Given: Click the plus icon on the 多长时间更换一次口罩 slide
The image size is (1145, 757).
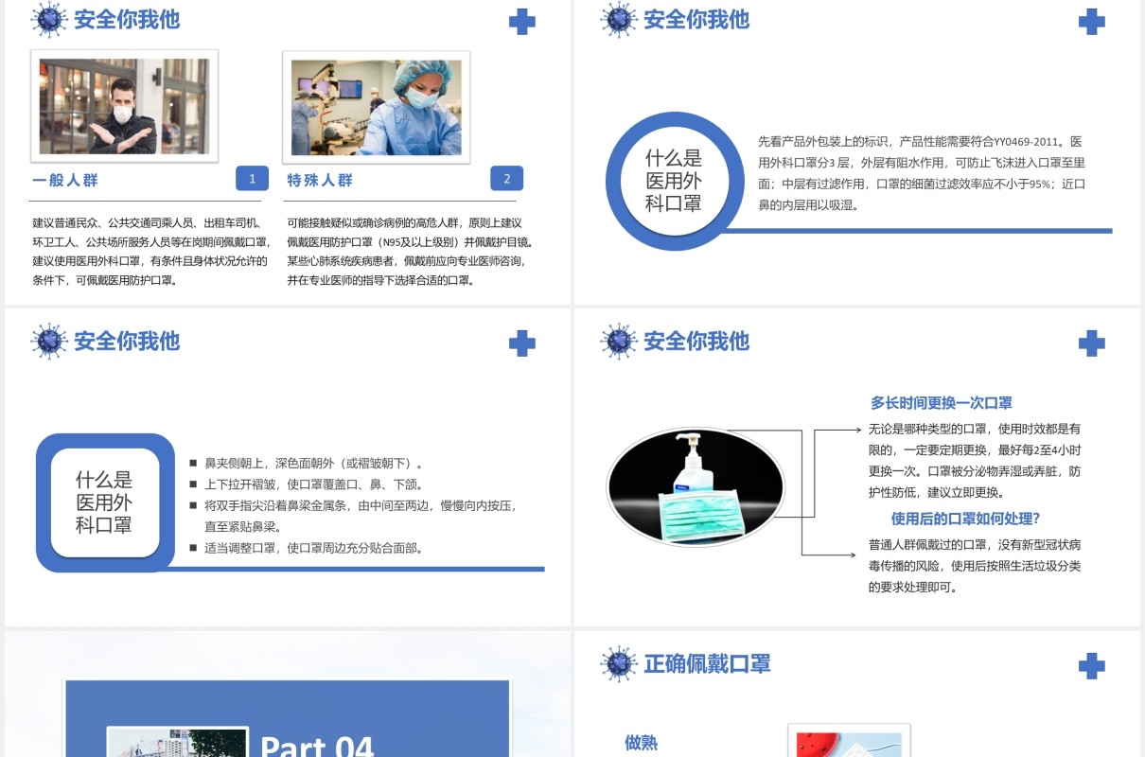Looking at the screenshot, I should pyautogui.click(x=1092, y=343).
